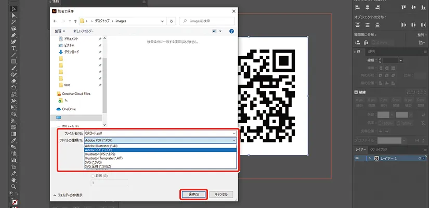Select the Zoom tool in toolbar
This screenshot has height=208, width=429.
click(x=14, y=186)
